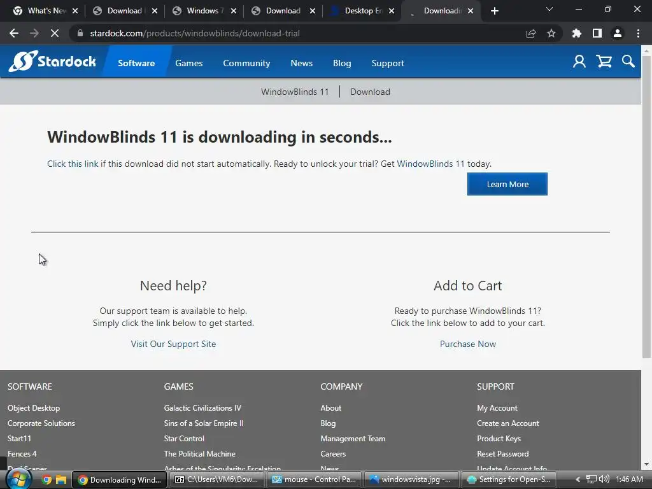Open the Extensions puzzle icon
Screen dimensions: 652x489
click(x=577, y=33)
